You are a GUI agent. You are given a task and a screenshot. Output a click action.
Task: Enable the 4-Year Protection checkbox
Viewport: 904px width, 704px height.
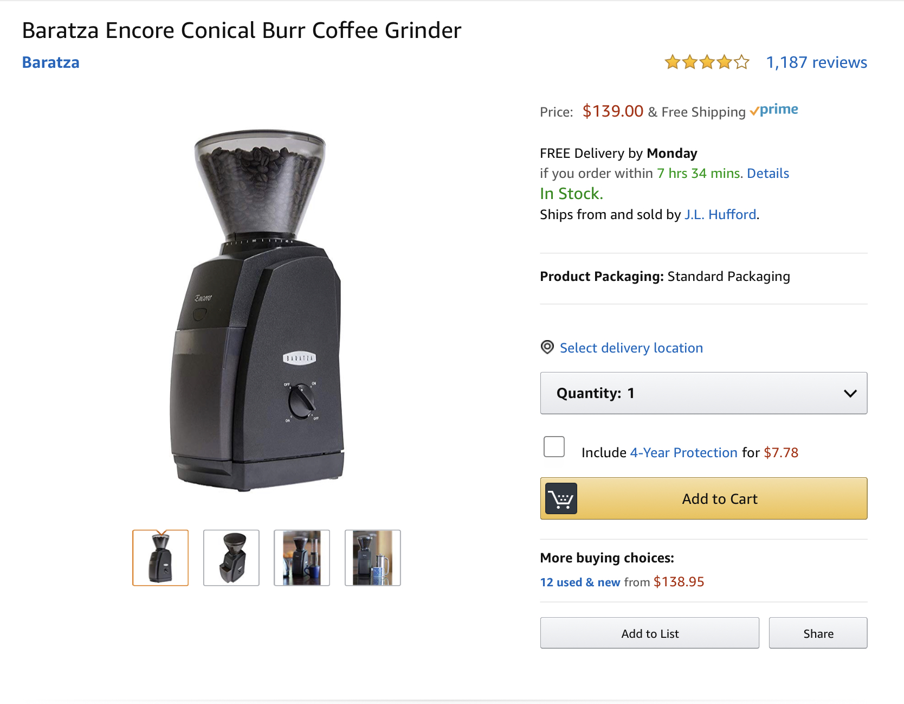click(x=554, y=447)
